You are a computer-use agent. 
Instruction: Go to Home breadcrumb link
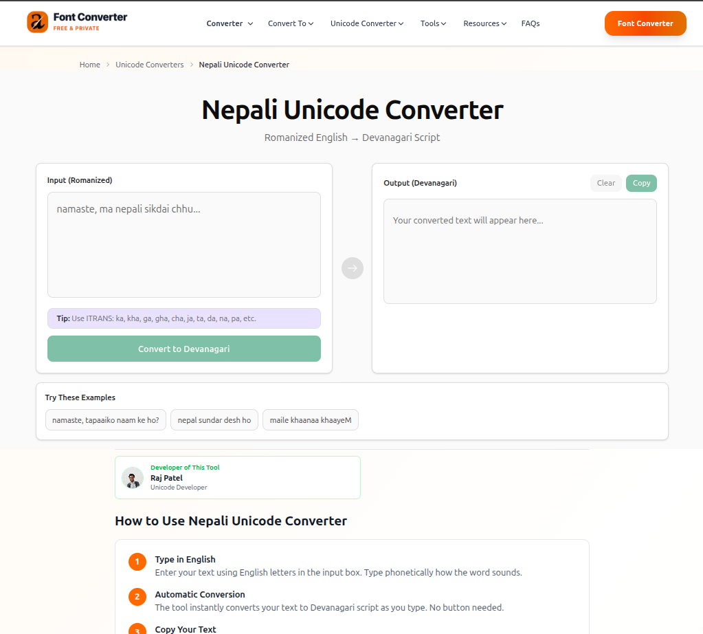pyautogui.click(x=89, y=65)
